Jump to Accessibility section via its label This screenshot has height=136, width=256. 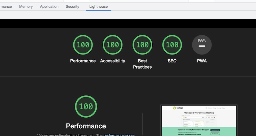coord(113,61)
